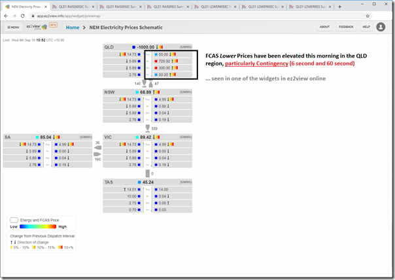
Task: Click the VIC to TAS flow bar 0
Action: click(x=148, y=173)
